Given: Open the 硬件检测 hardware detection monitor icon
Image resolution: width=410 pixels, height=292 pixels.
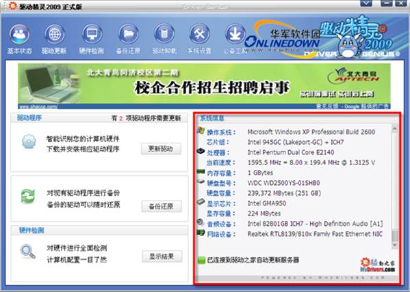Looking at the screenshot, I should 92,34.
